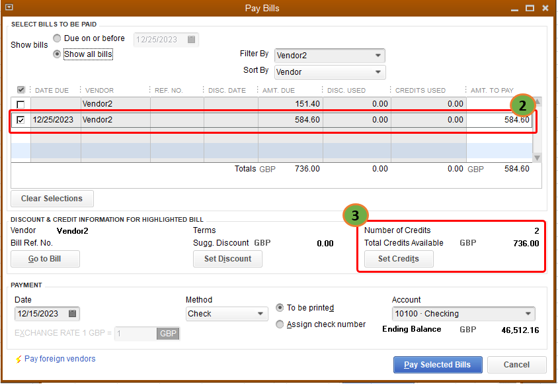Click the Totals 736.00 amount due value
Screen dimensions: 558x384
tap(307, 168)
